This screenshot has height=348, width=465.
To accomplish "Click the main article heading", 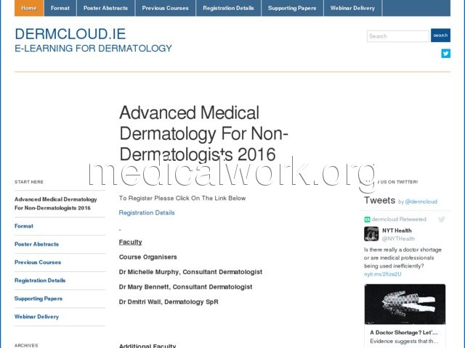I will pos(203,133).
